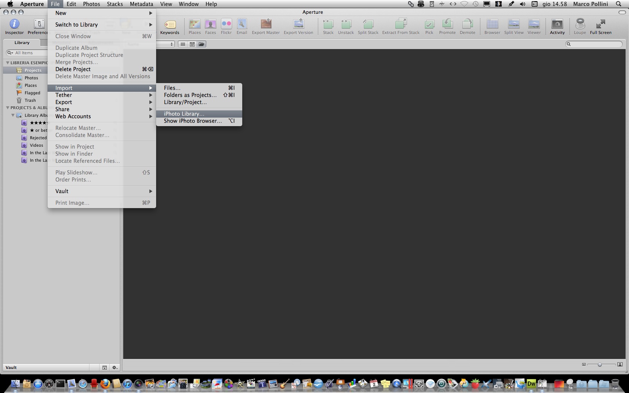Open the Web Accounts submenu
The image size is (629, 393).
click(102, 116)
